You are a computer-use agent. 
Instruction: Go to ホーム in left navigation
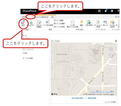tap(25, 35)
